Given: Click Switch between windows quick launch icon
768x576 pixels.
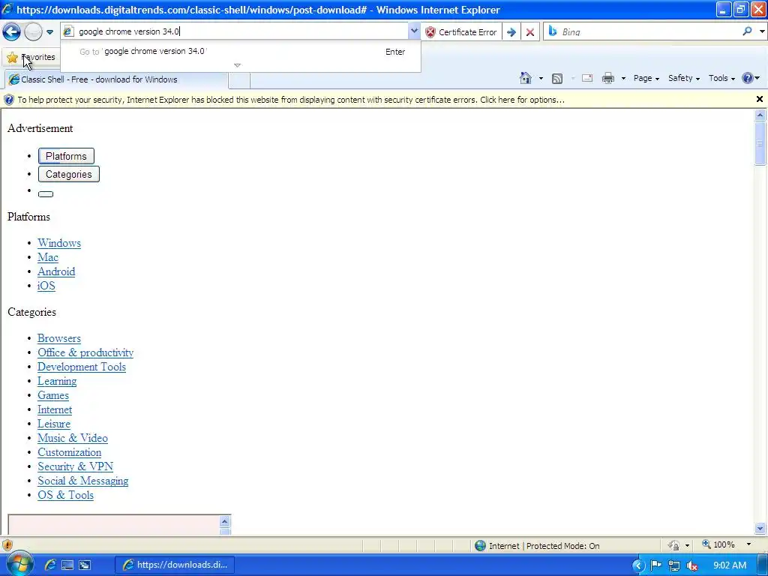Looking at the screenshot, I should 85,565.
